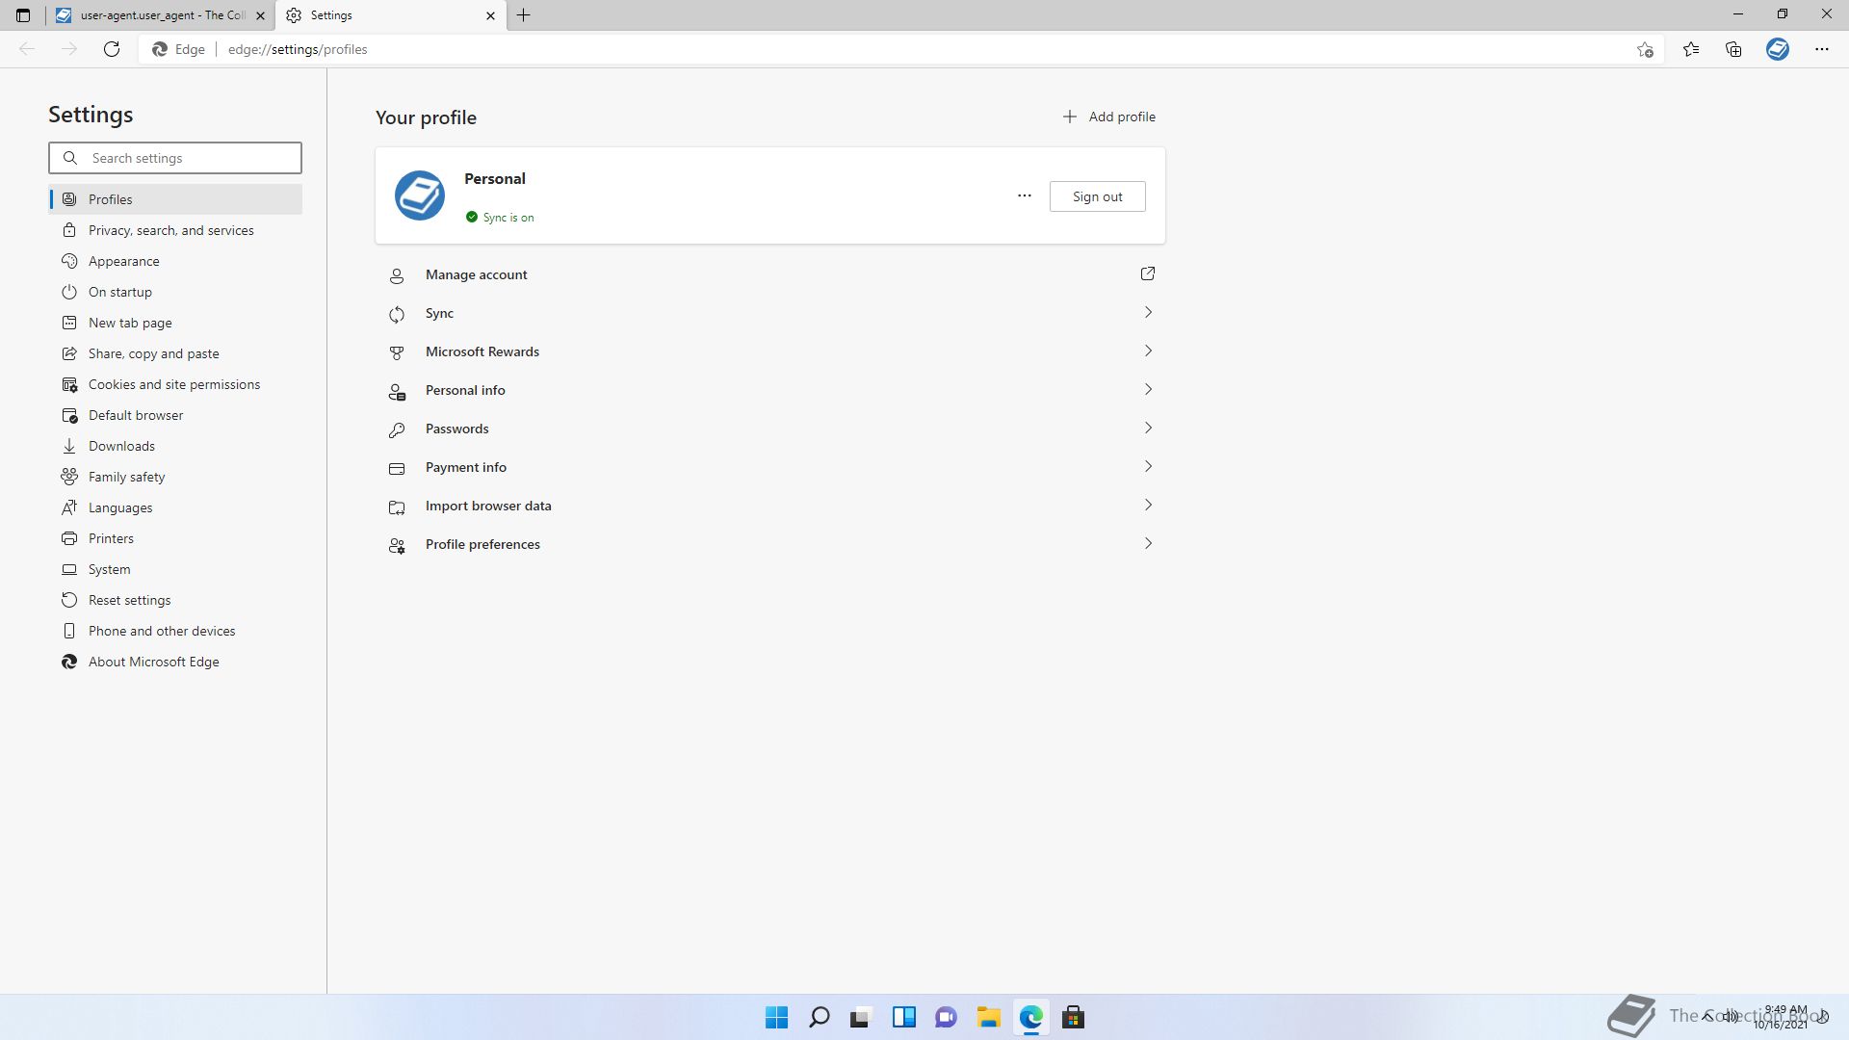
Task: Open About Microsoft Edge page
Action: point(175,662)
